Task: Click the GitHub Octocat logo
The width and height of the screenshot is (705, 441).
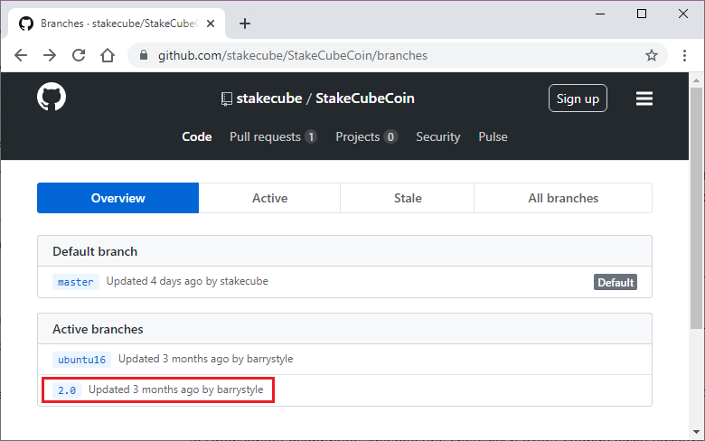Action: [52, 96]
